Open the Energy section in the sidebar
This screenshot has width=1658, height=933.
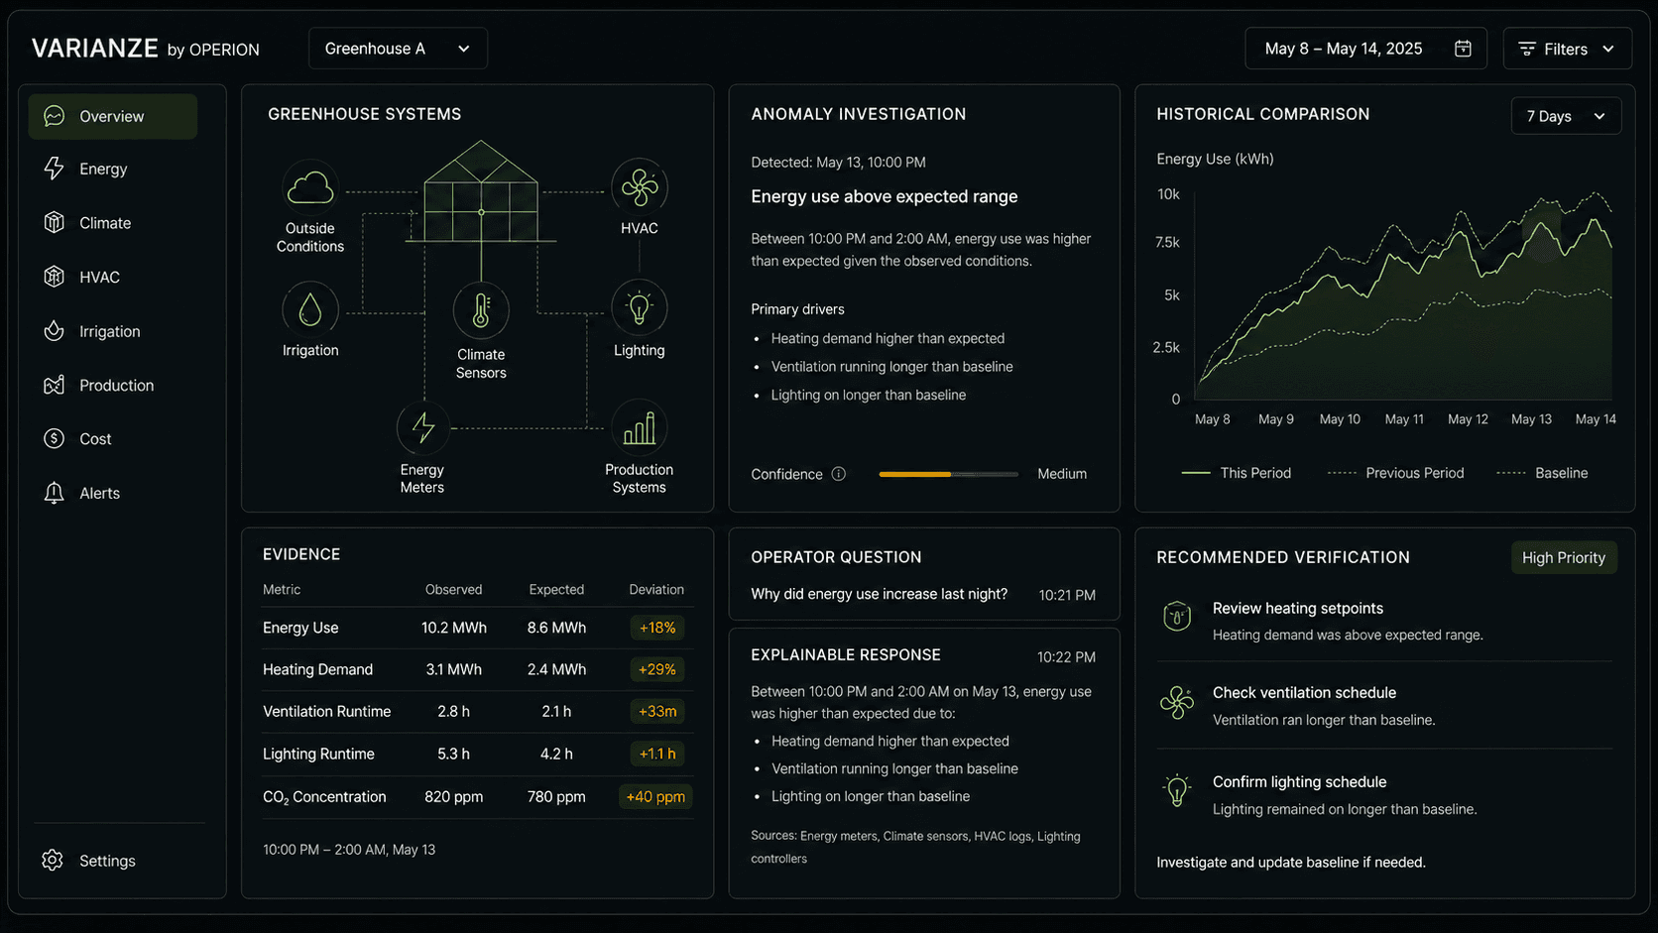click(103, 169)
